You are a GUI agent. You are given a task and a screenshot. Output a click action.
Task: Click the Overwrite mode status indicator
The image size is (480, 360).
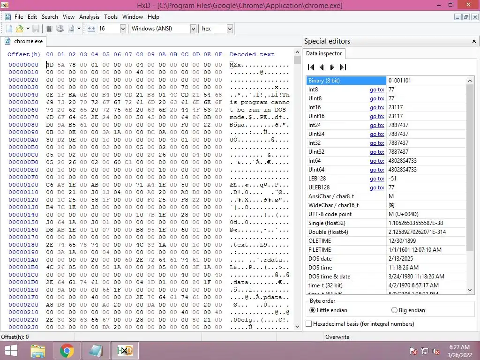(x=337, y=337)
